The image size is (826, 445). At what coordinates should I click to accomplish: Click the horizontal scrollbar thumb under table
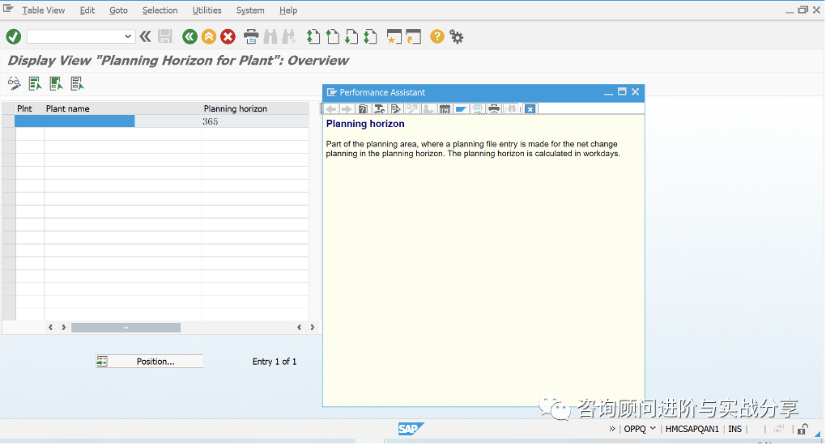126,328
